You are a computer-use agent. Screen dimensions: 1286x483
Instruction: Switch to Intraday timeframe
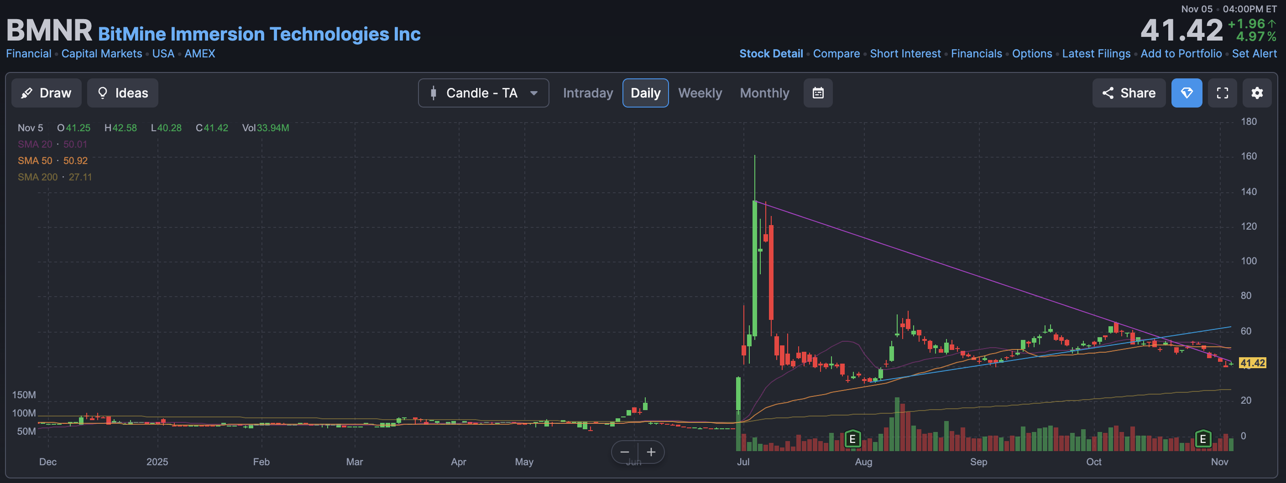point(588,93)
